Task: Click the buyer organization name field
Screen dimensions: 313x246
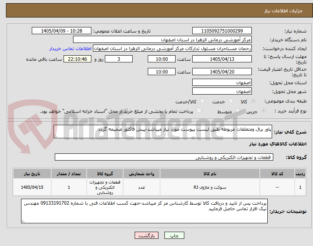Action: [x=162, y=39]
